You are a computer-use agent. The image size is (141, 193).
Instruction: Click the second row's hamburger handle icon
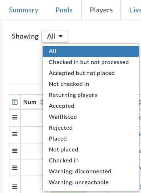(x=15, y=134)
